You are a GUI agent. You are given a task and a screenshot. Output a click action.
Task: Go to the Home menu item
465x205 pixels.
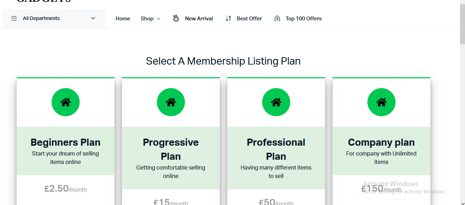(x=123, y=19)
